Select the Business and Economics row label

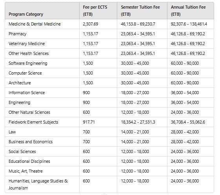pos(31,142)
